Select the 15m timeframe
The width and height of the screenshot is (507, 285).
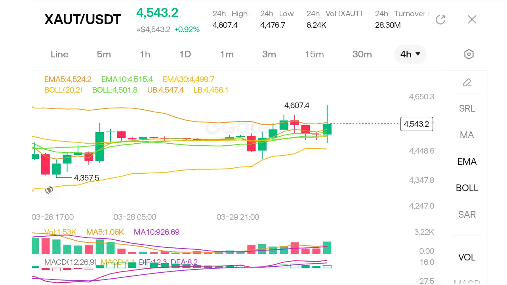click(x=314, y=54)
